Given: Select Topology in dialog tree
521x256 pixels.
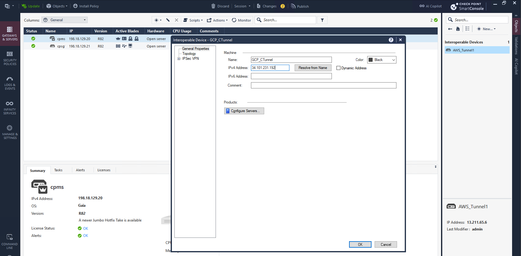Looking at the screenshot, I should (x=189, y=54).
